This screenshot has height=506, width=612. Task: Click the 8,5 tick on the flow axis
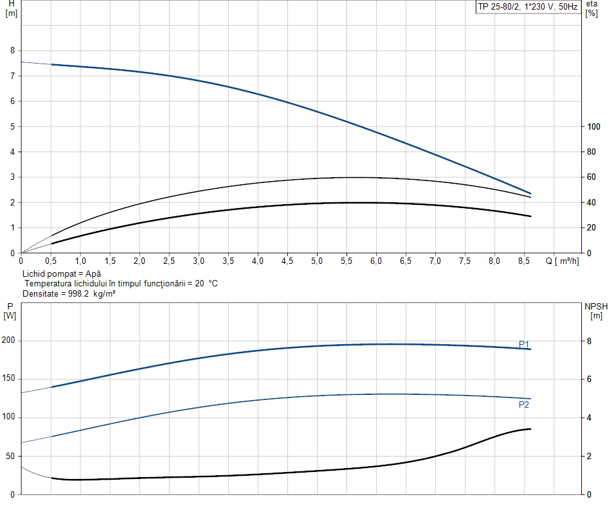(523, 261)
